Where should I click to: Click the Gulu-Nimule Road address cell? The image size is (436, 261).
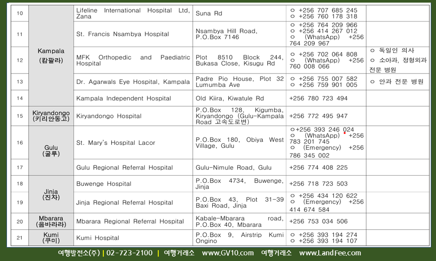pos(233,167)
